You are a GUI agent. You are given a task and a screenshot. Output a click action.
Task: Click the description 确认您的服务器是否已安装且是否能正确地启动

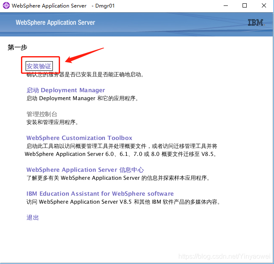point(85,75)
